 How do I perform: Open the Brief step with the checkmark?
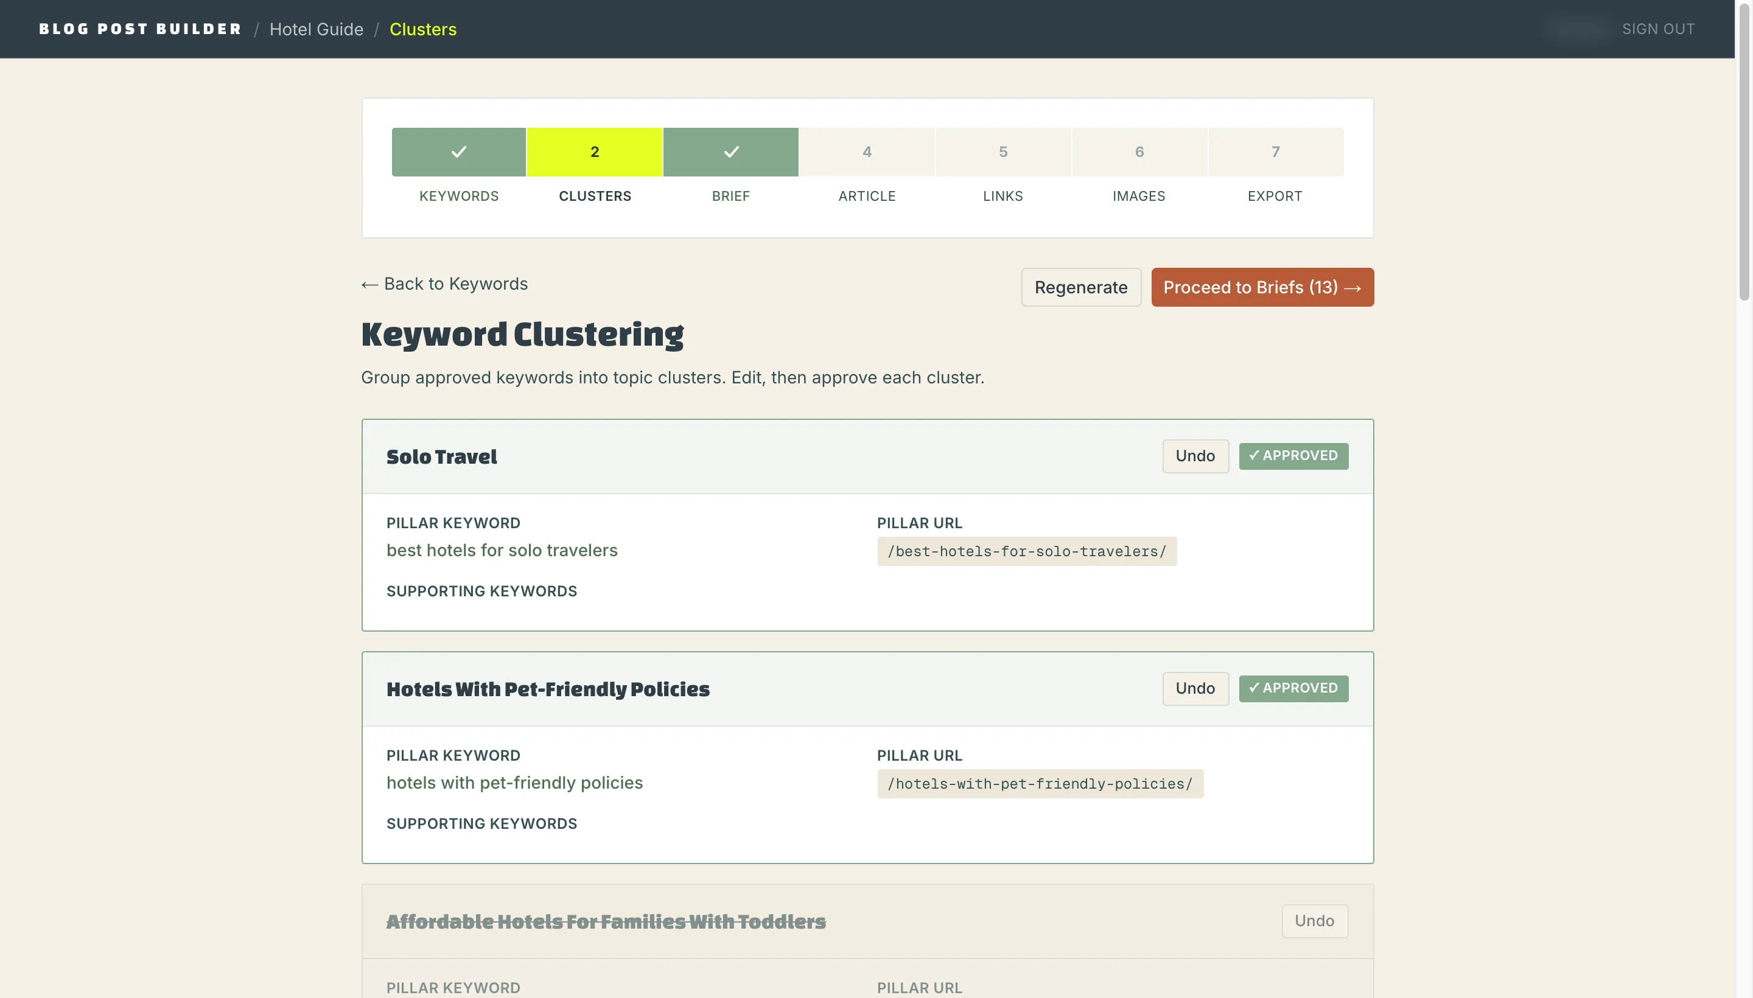pos(731,152)
